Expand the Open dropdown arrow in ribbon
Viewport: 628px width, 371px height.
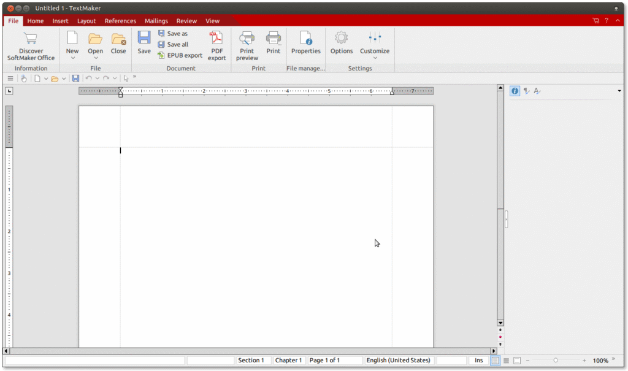click(96, 58)
